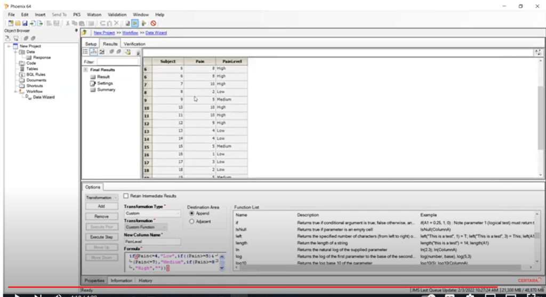Open the Transformation step dropdown above Add
The height and width of the screenshot is (297, 546).
pos(101,197)
